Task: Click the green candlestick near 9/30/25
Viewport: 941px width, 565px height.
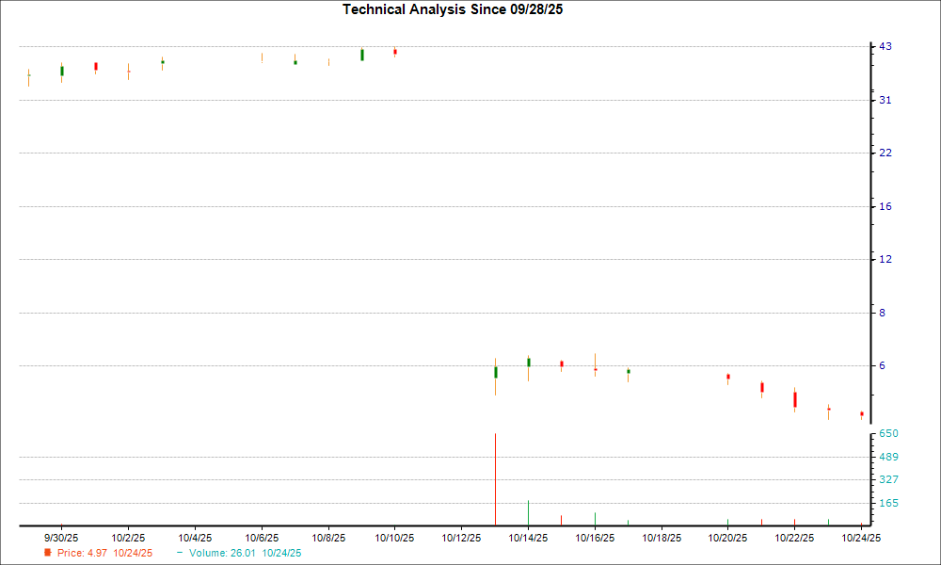Action: coord(62,70)
